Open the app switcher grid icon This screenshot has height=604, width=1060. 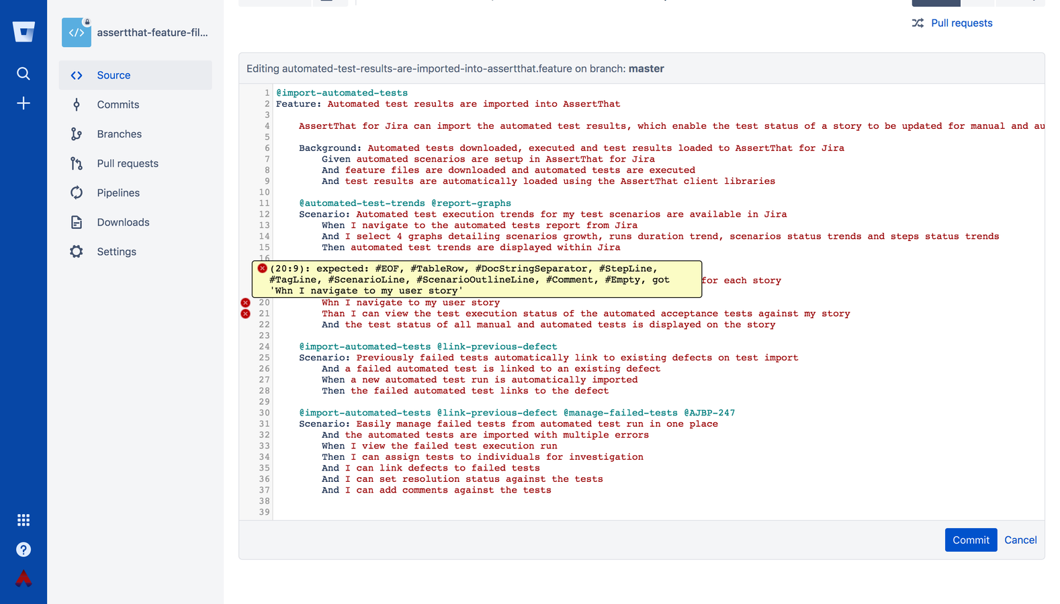click(x=24, y=520)
